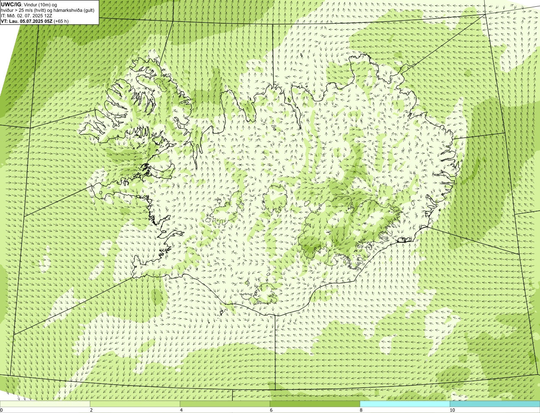Click the scale label '4'
This screenshot has width=540, height=413.
point(181,410)
